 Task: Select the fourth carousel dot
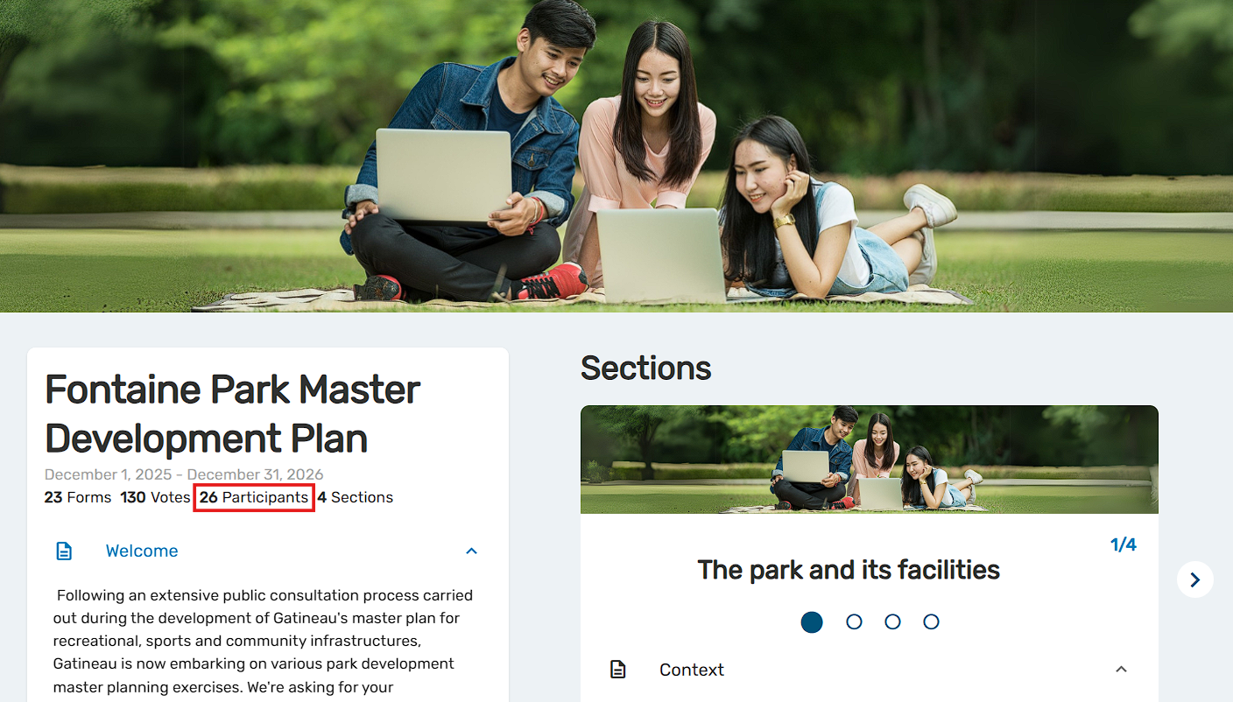(931, 621)
